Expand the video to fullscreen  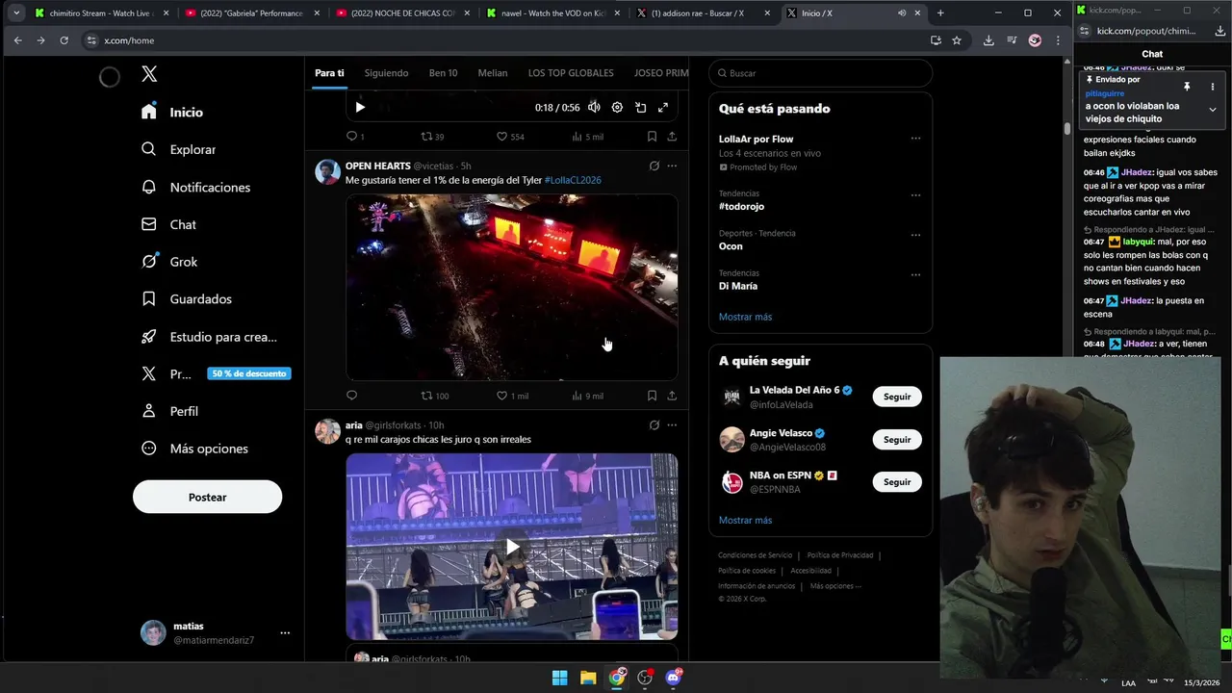663,108
